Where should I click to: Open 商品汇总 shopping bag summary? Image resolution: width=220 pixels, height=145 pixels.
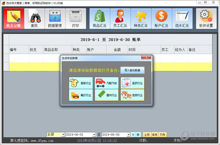100,19
